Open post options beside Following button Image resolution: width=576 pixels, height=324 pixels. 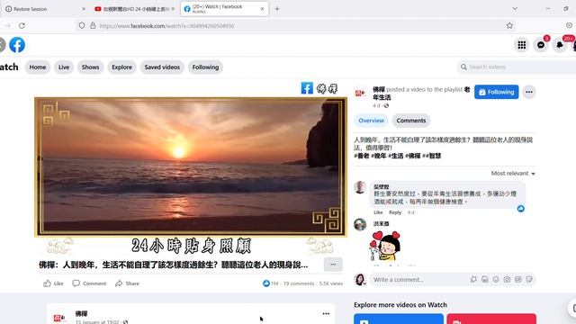point(529,92)
